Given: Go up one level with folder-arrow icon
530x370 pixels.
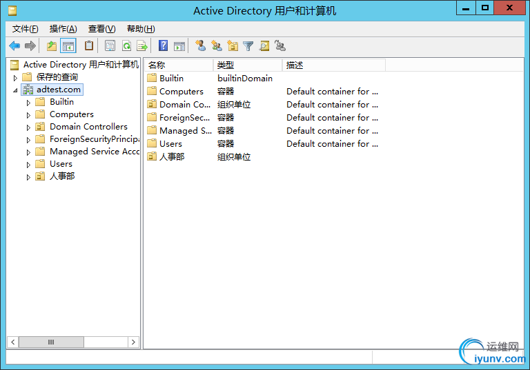Looking at the screenshot, I should 52,45.
